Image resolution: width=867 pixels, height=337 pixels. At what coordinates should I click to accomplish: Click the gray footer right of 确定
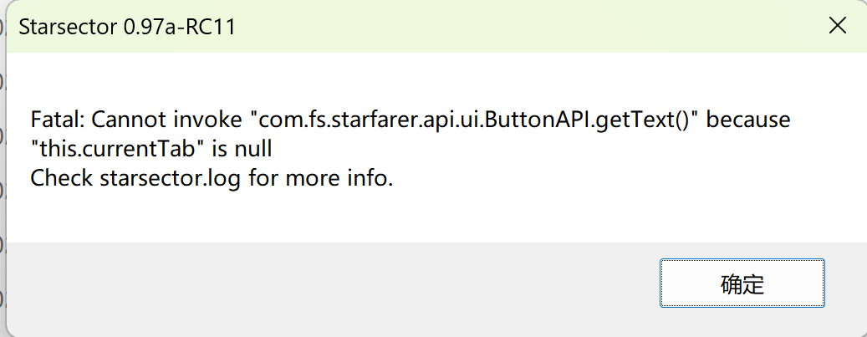click(x=843, y=283)
